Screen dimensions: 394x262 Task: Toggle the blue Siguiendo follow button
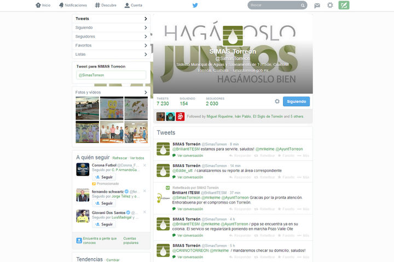(296, 102)
